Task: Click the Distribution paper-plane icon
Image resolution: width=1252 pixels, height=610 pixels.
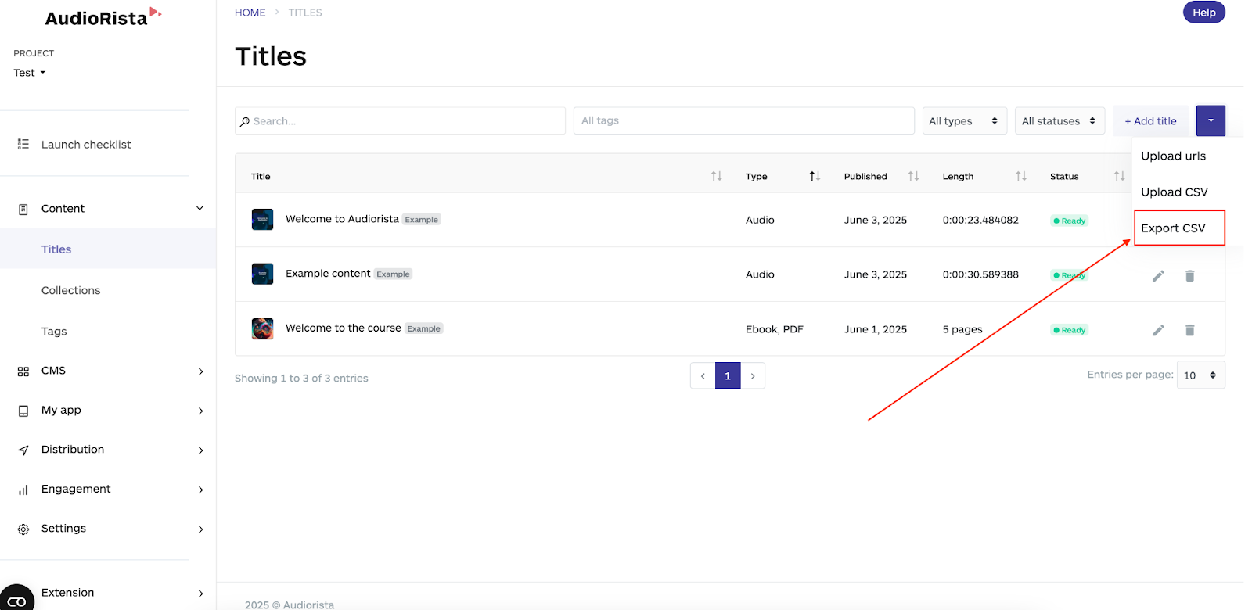Action: click(23, 450)
